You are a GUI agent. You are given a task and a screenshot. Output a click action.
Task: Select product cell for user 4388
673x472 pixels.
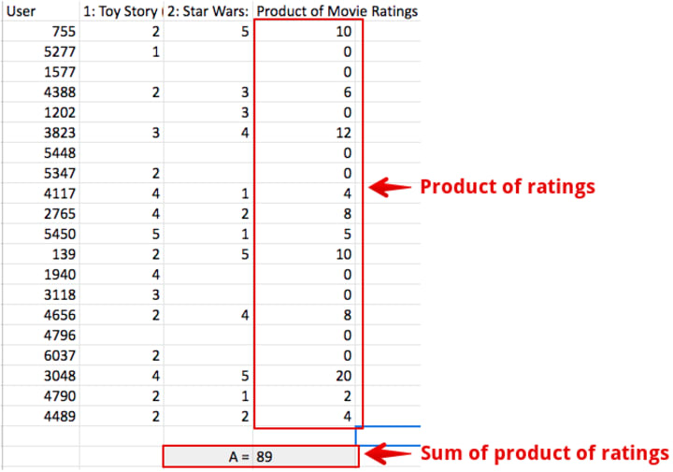pyautogui.click(x=305, y=93)
